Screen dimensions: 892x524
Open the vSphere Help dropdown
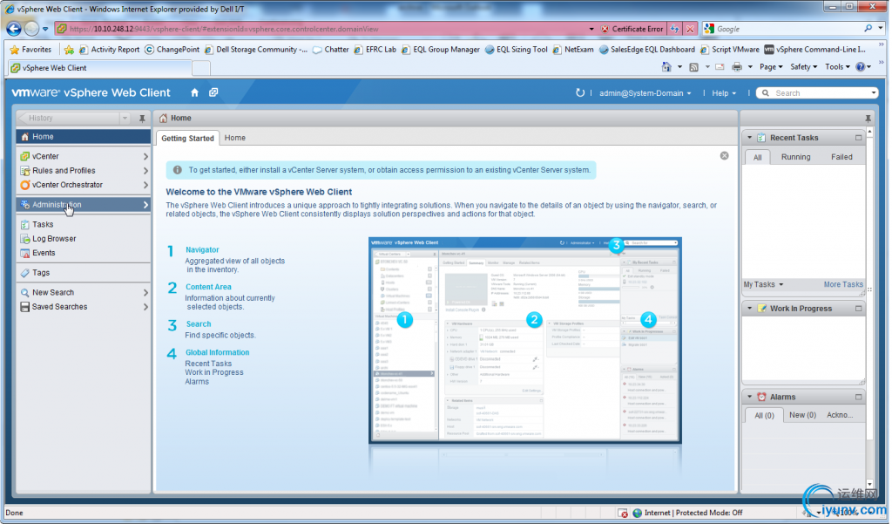click(724, 93)
